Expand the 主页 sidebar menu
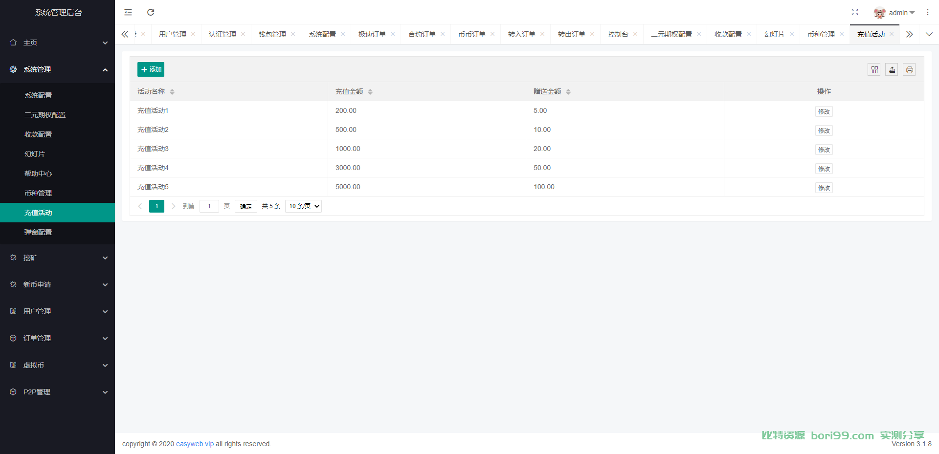 [105, 43]
